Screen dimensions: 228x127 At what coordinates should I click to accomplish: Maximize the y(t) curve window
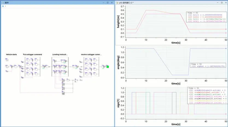tap(222, 3)
